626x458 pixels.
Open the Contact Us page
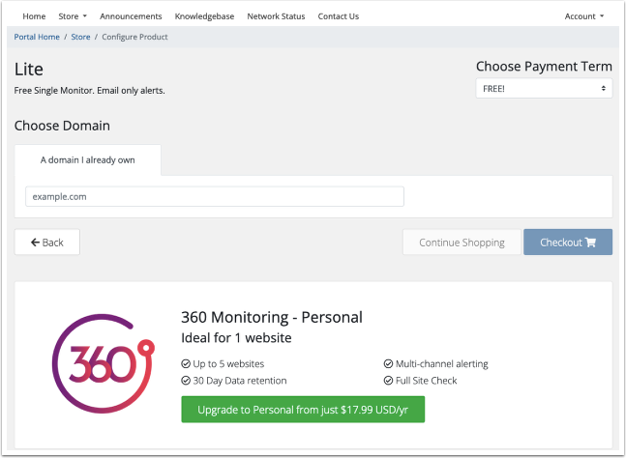[338, 16]
